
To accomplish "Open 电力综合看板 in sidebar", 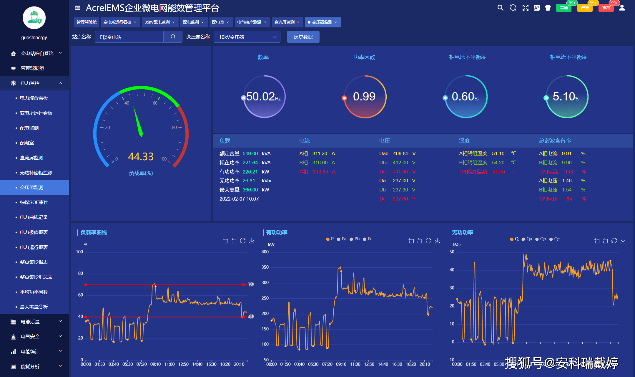I will [34, 98].
